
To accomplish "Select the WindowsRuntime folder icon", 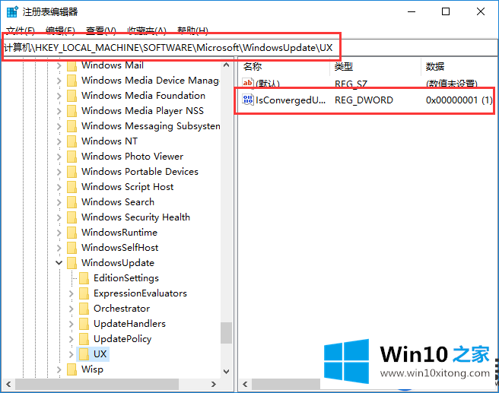I will [x=72, y=233].
